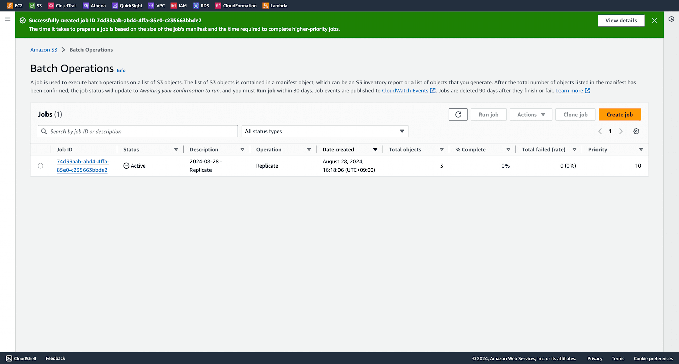Open the CloudWatch Events link
The height and width of the screenshot is (364, 679).
[408, 91]
